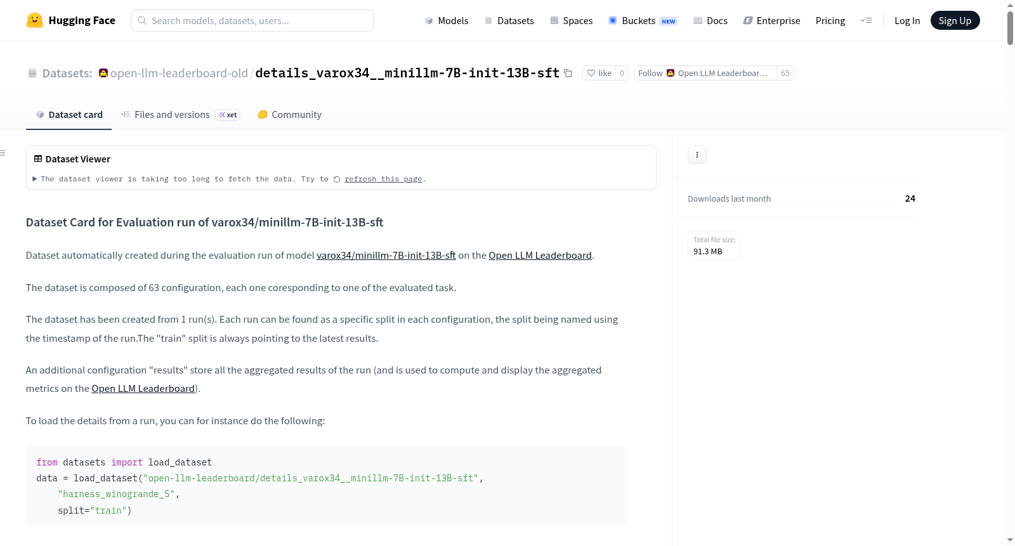This screenshot has width=1015, height=546.
Task: Like this dataset
Action: coord(599,74)
